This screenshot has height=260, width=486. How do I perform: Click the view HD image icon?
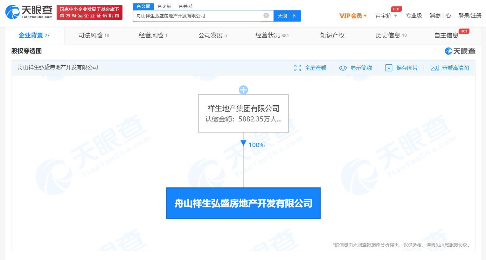(x=434, y=68)
